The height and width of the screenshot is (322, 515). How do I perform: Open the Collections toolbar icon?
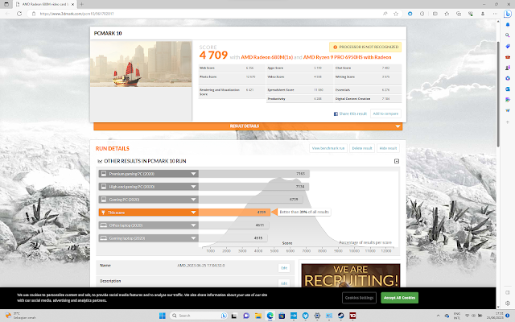[x=459, y=14]
